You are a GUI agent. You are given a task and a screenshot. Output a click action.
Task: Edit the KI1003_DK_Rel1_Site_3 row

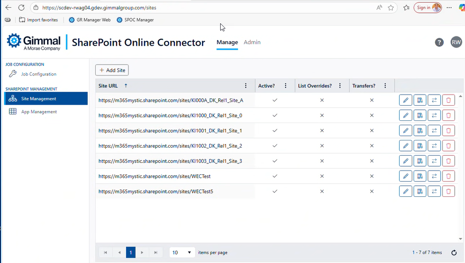click(405, 161)
